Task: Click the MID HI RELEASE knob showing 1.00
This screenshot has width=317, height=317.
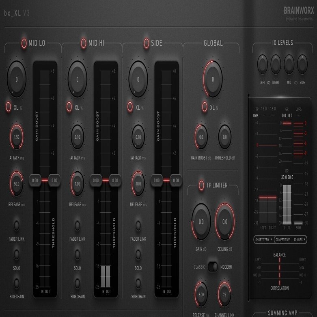Action: point(78,183)
